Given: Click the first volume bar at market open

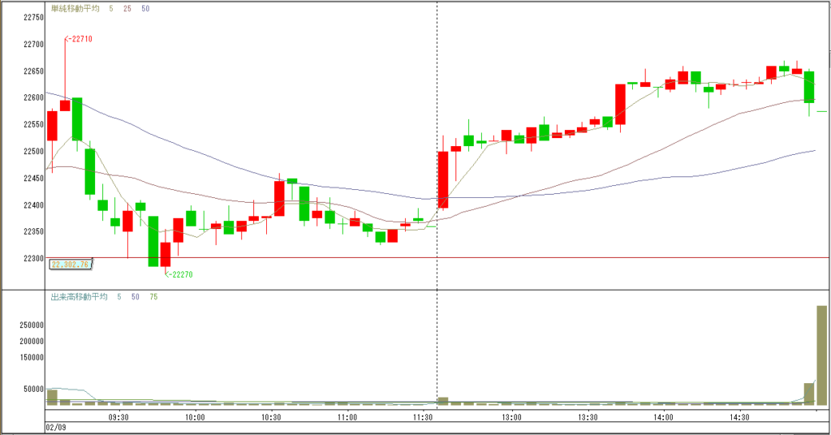Looking at the screenshot, I should (x=52, y=397).
